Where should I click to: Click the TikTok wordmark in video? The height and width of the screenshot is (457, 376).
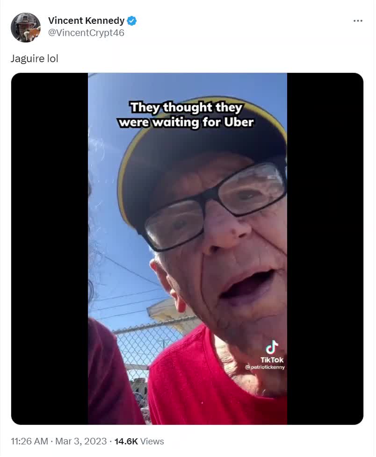pyautogui.click(x=272, y=360)
